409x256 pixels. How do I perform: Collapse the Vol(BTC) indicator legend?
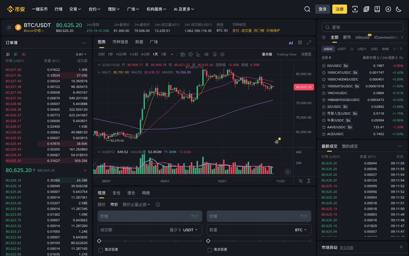point(99,152)
